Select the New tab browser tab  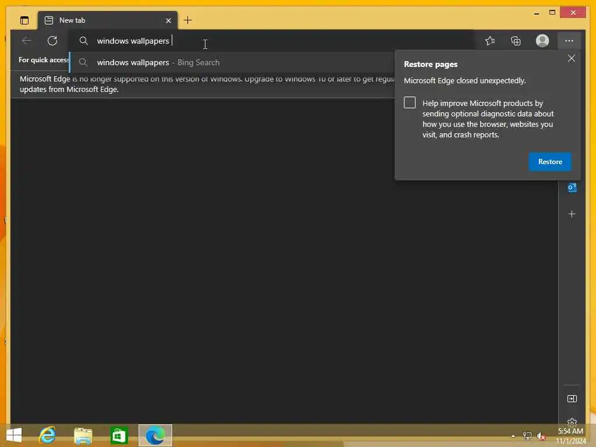click(x=108, y=20)
